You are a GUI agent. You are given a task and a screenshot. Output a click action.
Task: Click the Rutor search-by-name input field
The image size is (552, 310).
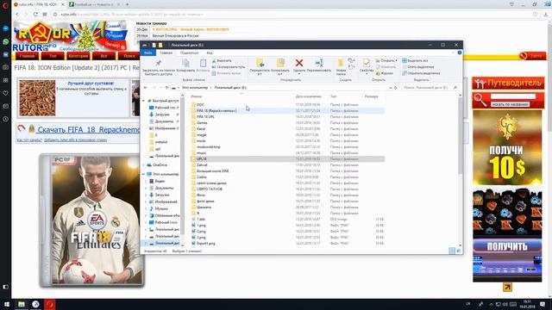point(513,96)
